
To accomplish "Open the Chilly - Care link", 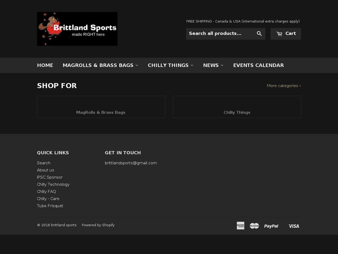I will 48,199.
